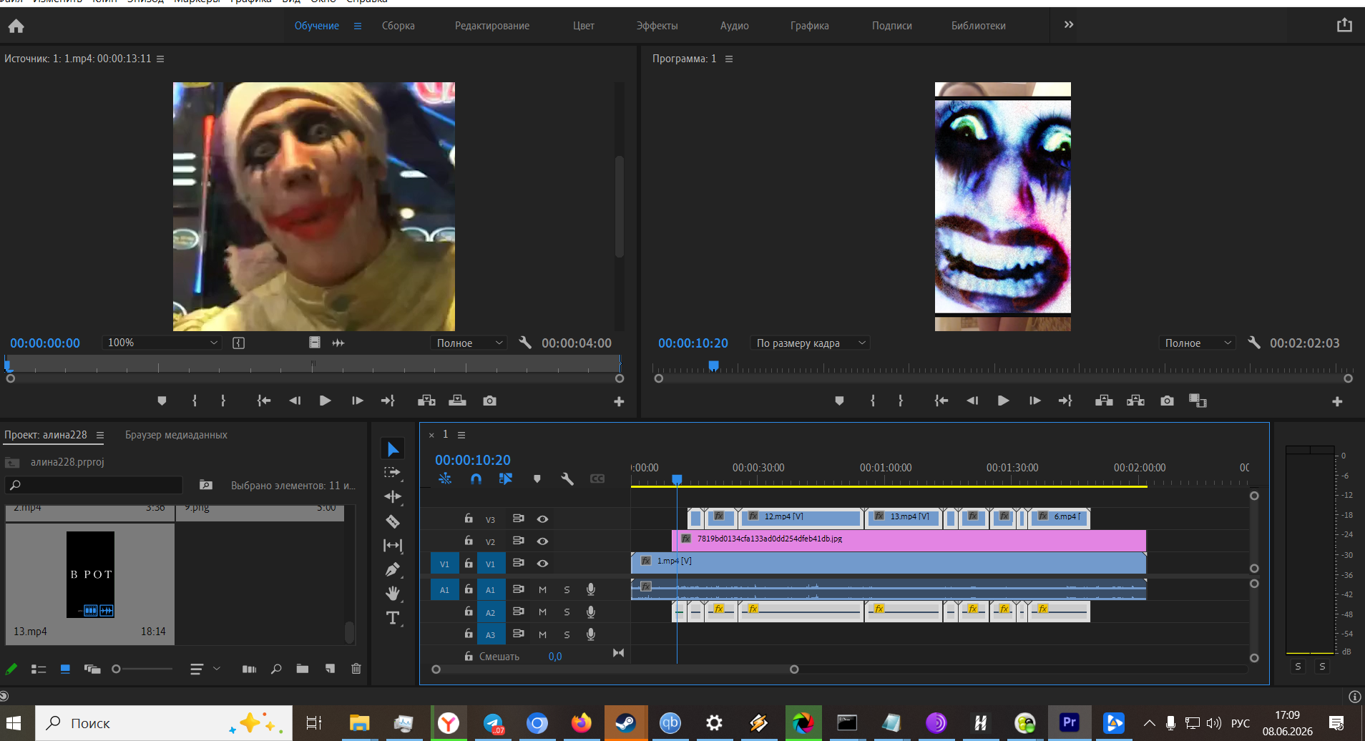Toggle V3 track visibility eye
Image resolution: width=1365 pixels, height=741 pixels.
point(543,519)
